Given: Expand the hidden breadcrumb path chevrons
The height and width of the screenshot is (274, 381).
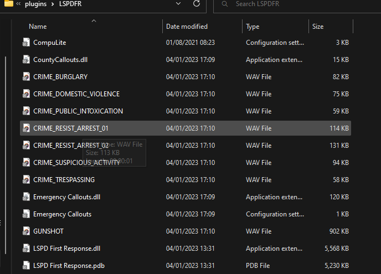Looking at the screenshot, I should (x=19, y=4).
